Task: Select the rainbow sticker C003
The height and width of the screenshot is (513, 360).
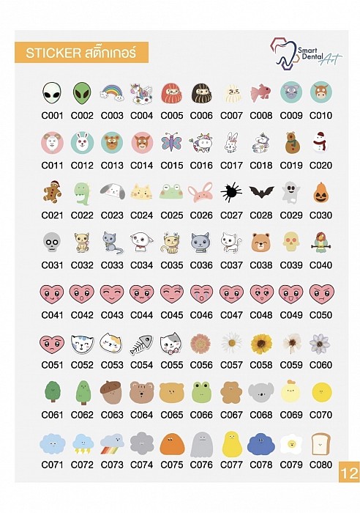Action: (x=112, y=92)
